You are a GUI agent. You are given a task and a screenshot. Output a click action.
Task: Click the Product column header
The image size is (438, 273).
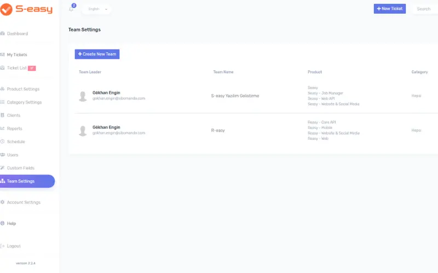(315, 72)
